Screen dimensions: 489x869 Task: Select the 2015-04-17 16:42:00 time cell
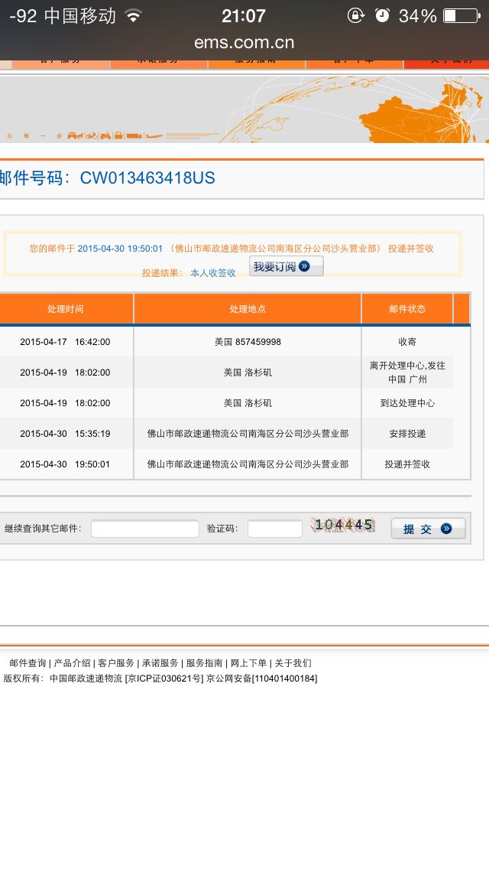tap(66, 342)
